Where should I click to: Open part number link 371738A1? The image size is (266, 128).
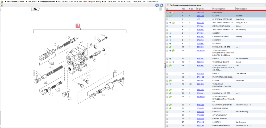[201, 26]
